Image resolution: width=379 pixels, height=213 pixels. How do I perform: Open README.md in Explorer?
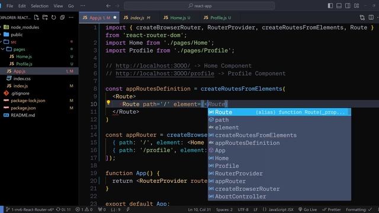[x=23, y=115]
